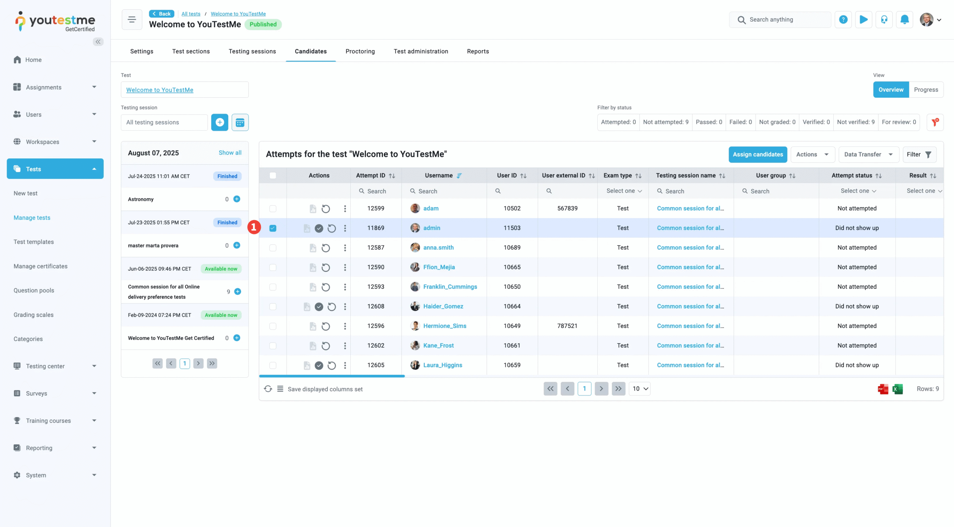Open report icon in adam row

click(313, 209)
